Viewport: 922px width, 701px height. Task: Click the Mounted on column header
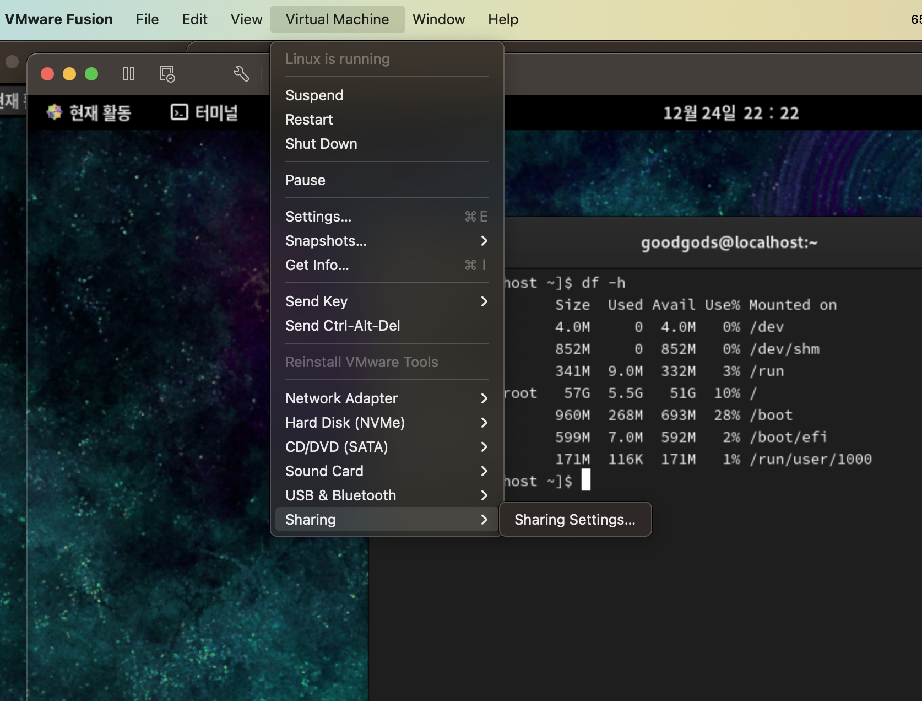pos(793,305)
